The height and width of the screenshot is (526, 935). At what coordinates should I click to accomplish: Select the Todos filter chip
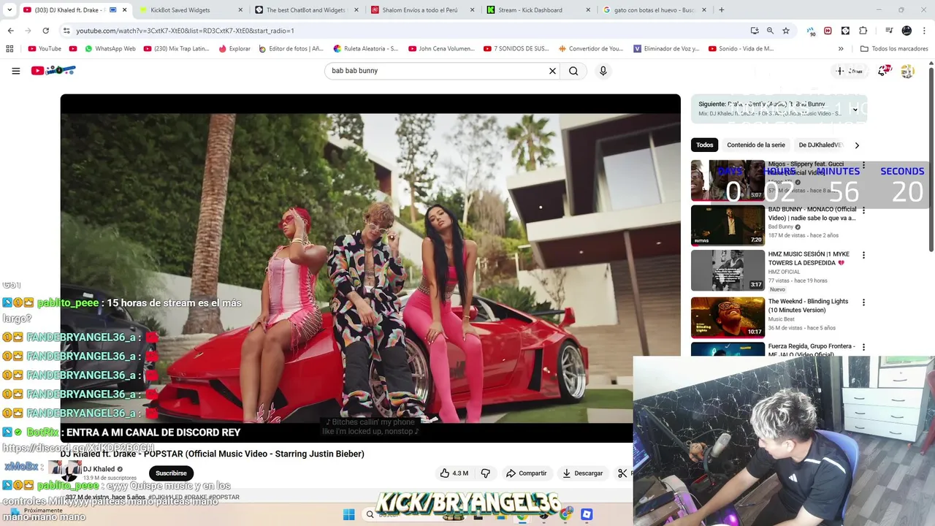click(704, 145)
